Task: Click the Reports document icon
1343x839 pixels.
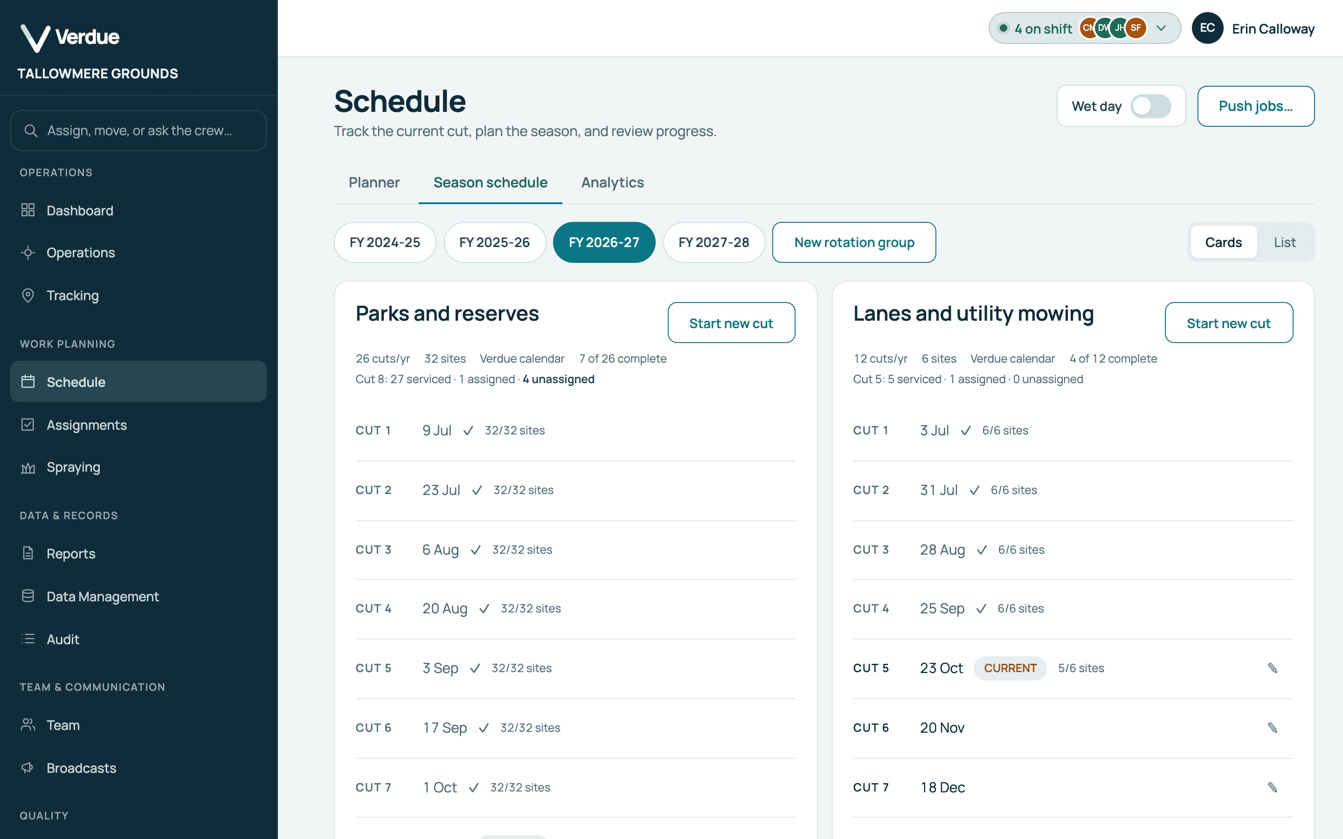Action: point(28,553)
